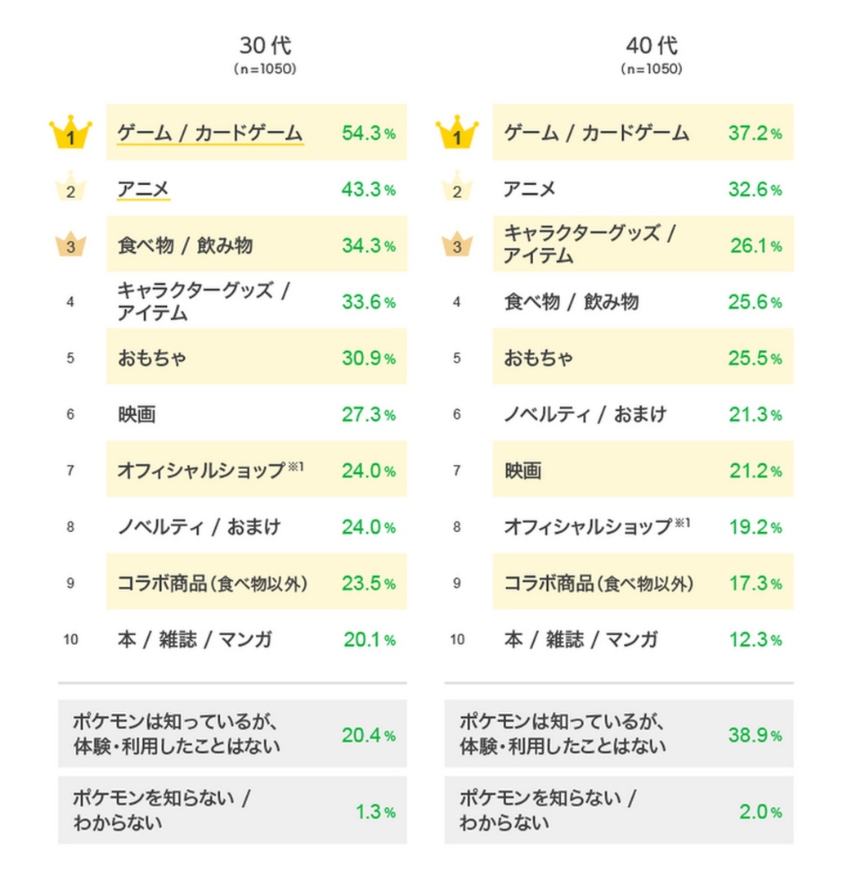This screenshot has width=843, height=884.
Task: Click the rank 3 crown in 40代 column
Action: (456, 246)
